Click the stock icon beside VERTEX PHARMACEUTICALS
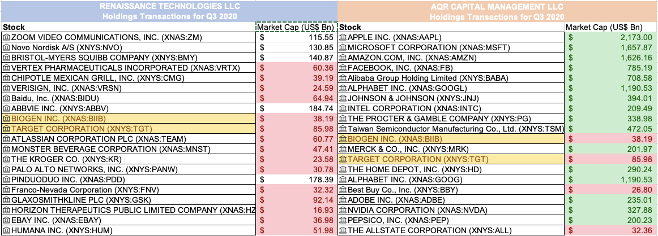658x236 pixels. click(6, 68)
